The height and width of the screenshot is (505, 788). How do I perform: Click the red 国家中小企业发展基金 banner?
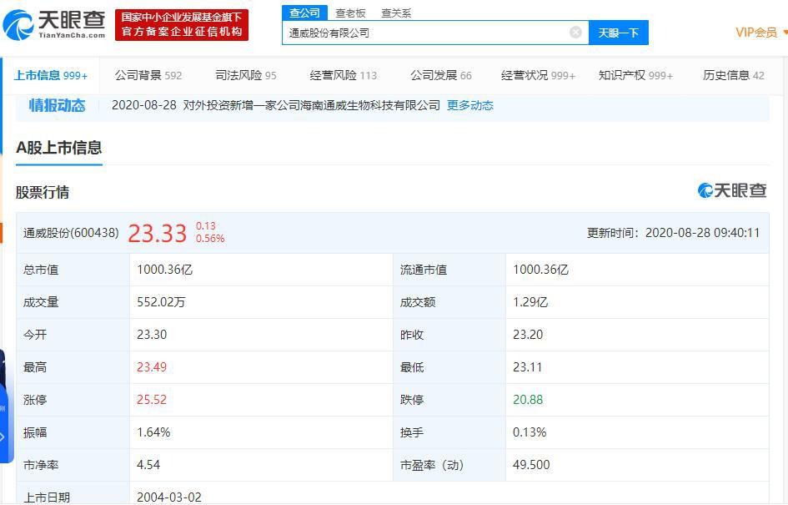tap(182, 25)
